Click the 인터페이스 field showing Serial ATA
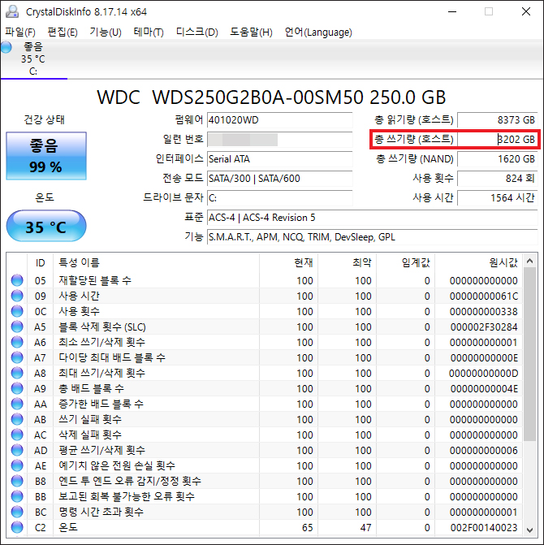 pyautogui.click(x=279, y=159)
